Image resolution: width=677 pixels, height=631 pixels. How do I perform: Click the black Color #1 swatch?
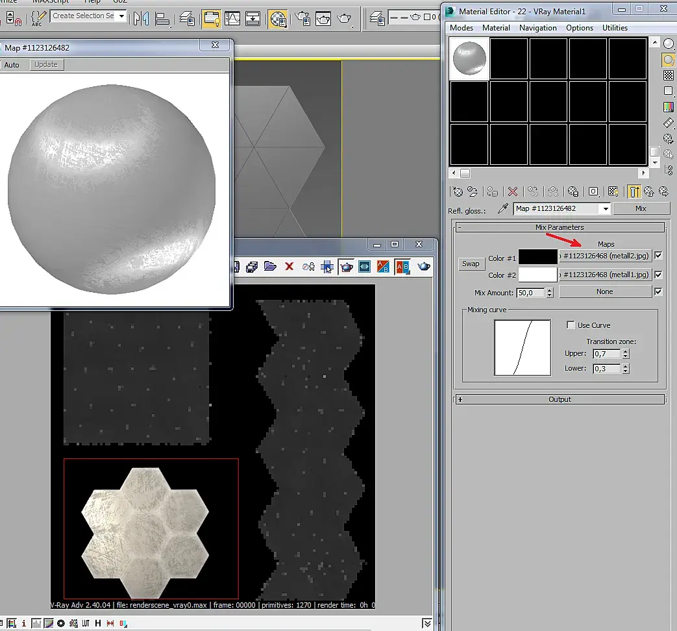tap(538, 256)
